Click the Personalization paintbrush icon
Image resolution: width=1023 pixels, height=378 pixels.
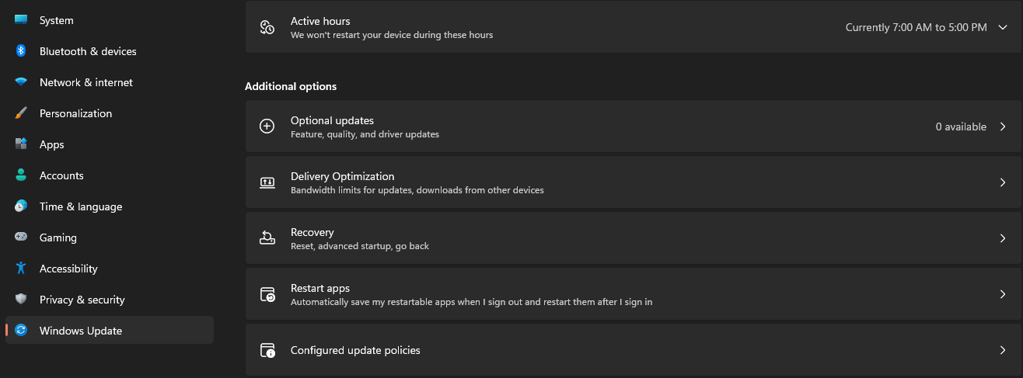tap(21, 113)
